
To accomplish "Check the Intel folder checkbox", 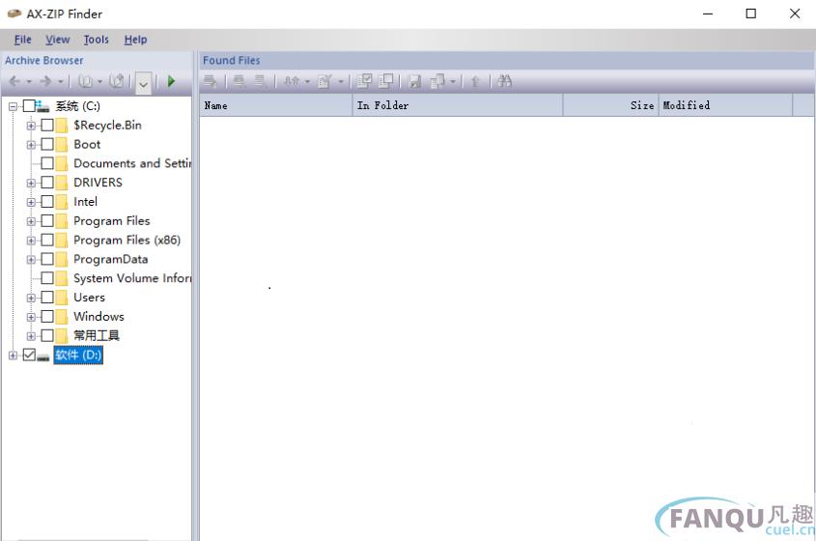I will pos(47,202).
